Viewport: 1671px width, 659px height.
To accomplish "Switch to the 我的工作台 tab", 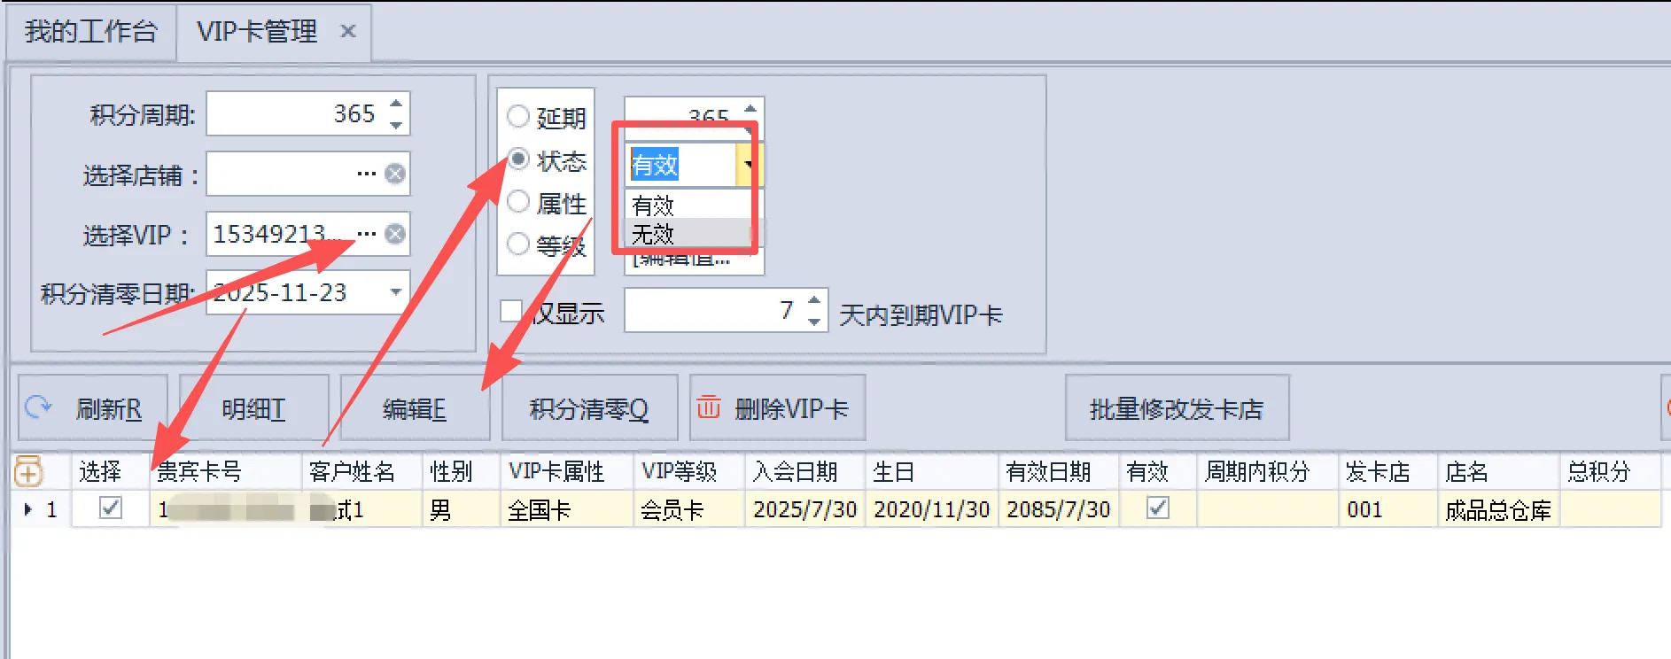I will 91,32.
